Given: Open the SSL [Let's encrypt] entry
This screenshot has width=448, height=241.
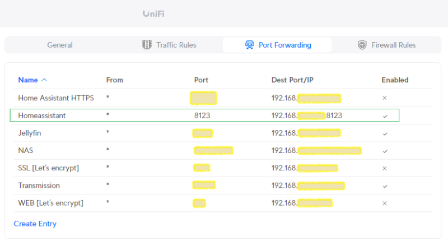Looking at the screenshot, I should click(x=49, y=168).
